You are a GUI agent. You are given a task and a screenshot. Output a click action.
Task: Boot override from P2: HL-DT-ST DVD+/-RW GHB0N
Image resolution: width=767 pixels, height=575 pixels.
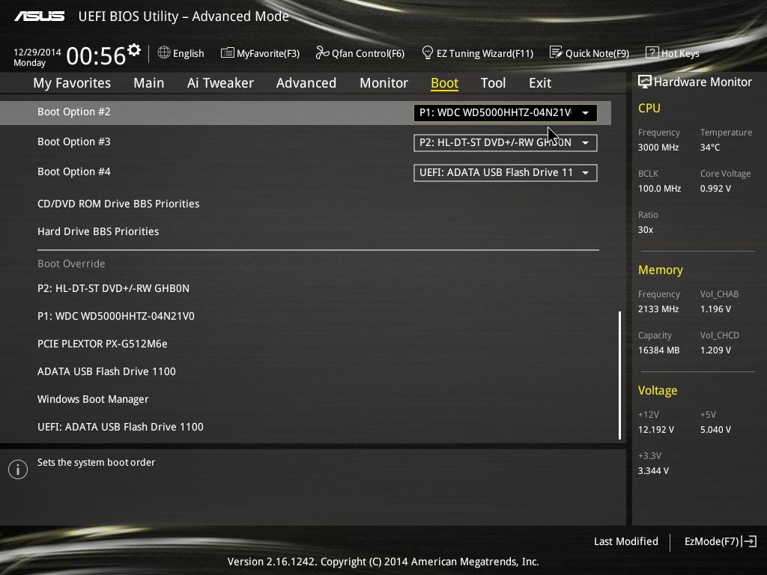point(114,288)
